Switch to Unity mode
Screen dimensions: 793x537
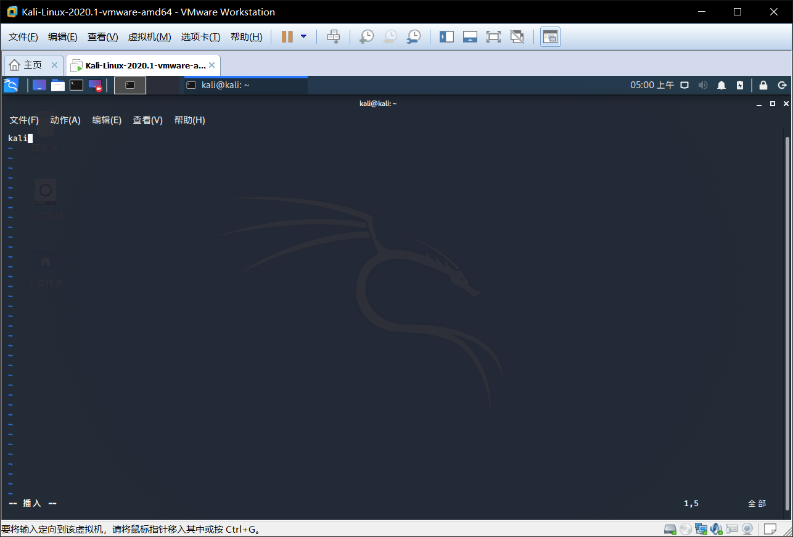pos(517,37)
